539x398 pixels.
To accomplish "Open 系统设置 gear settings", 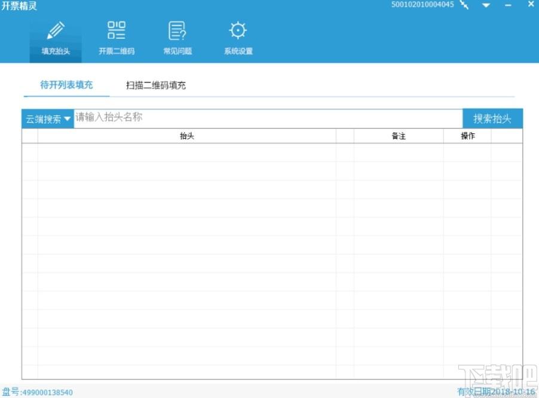I will point(238,38).
